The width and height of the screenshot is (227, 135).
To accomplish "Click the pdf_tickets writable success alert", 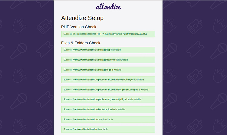I will coord(108,99).
